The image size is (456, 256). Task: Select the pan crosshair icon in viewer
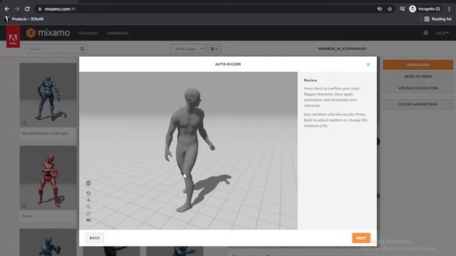(88, 200)
